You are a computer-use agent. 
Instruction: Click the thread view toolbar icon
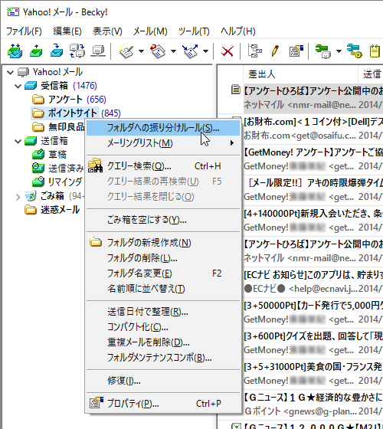255,51
